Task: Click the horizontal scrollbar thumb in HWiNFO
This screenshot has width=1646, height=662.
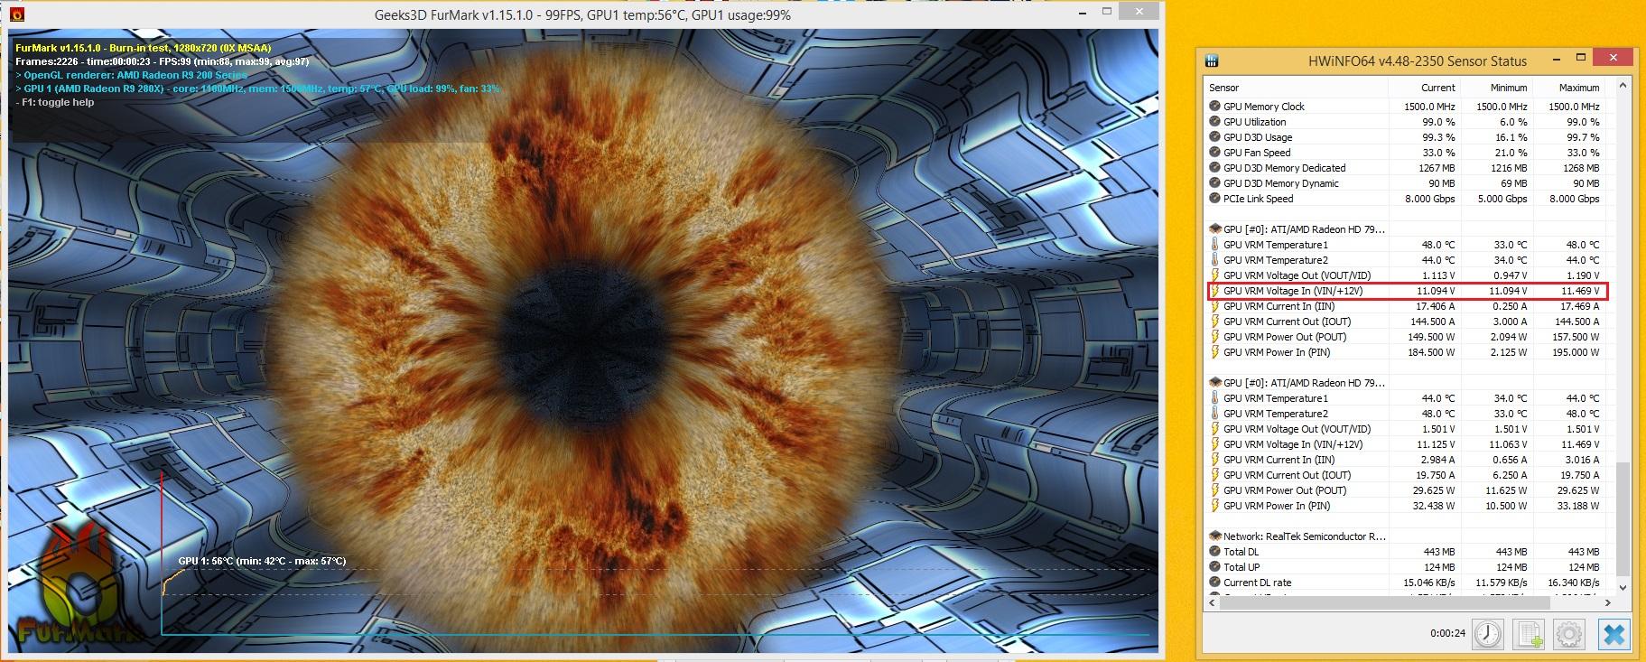Action: coord(1385,602)
